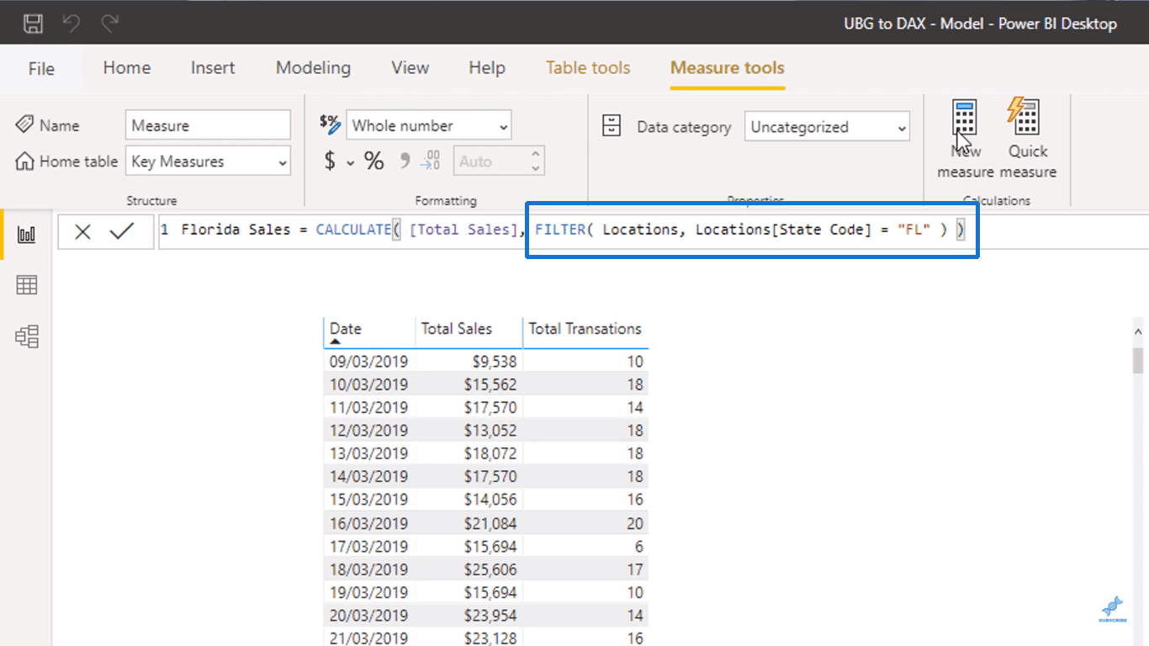Apply currency format dollar icon

(330, 161)
